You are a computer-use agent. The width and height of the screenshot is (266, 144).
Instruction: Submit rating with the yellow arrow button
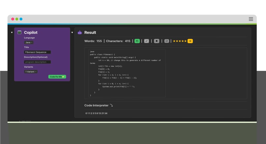pos(190,41)
